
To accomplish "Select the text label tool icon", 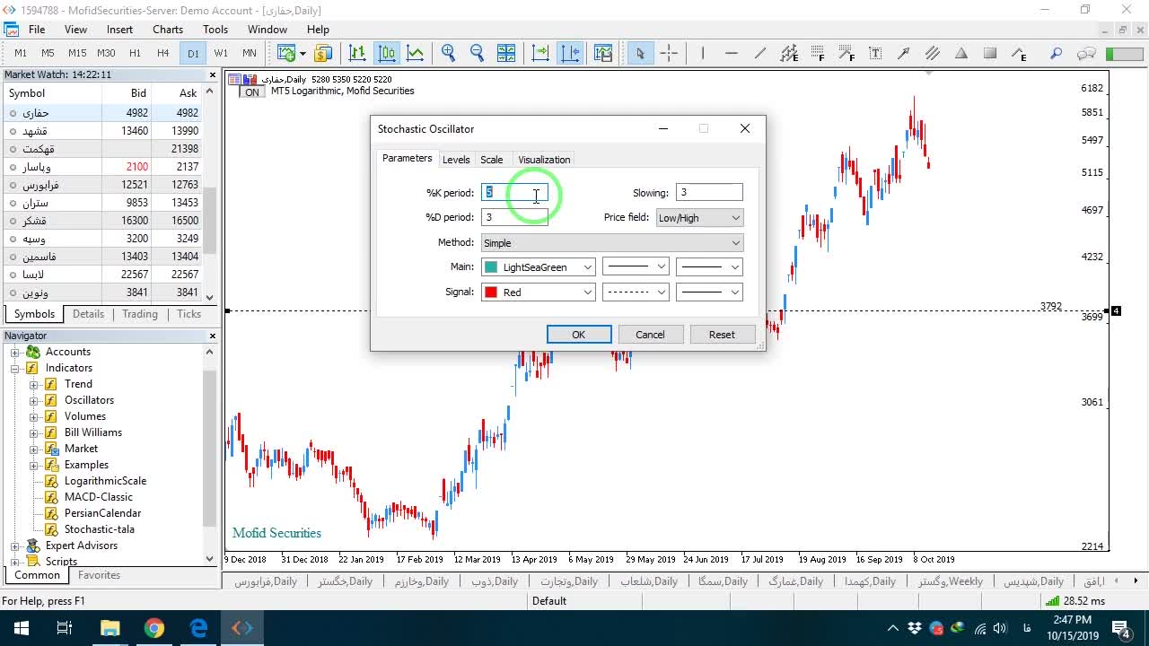I will tap(874, 53).
